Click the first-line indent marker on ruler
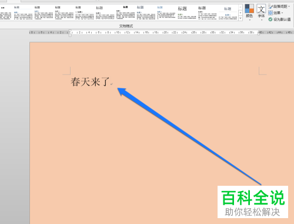 point(70,31)
